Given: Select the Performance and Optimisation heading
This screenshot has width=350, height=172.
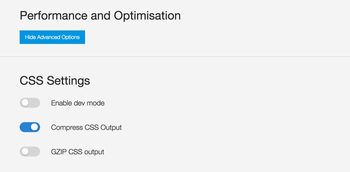Looking at the screenshot, I should coord(100,16).
